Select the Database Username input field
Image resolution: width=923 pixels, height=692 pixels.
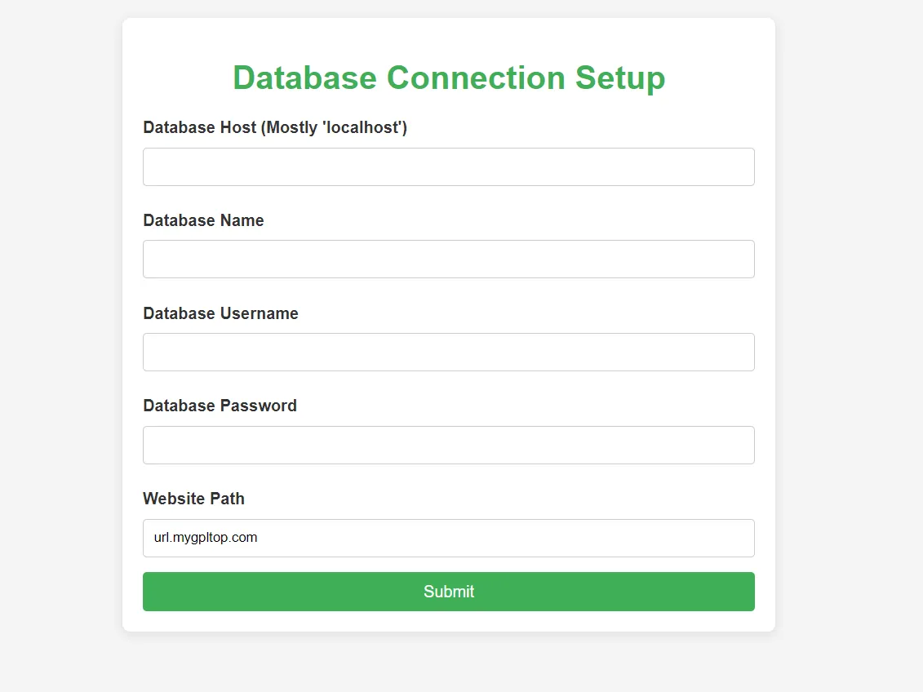[x=448, y=352]
